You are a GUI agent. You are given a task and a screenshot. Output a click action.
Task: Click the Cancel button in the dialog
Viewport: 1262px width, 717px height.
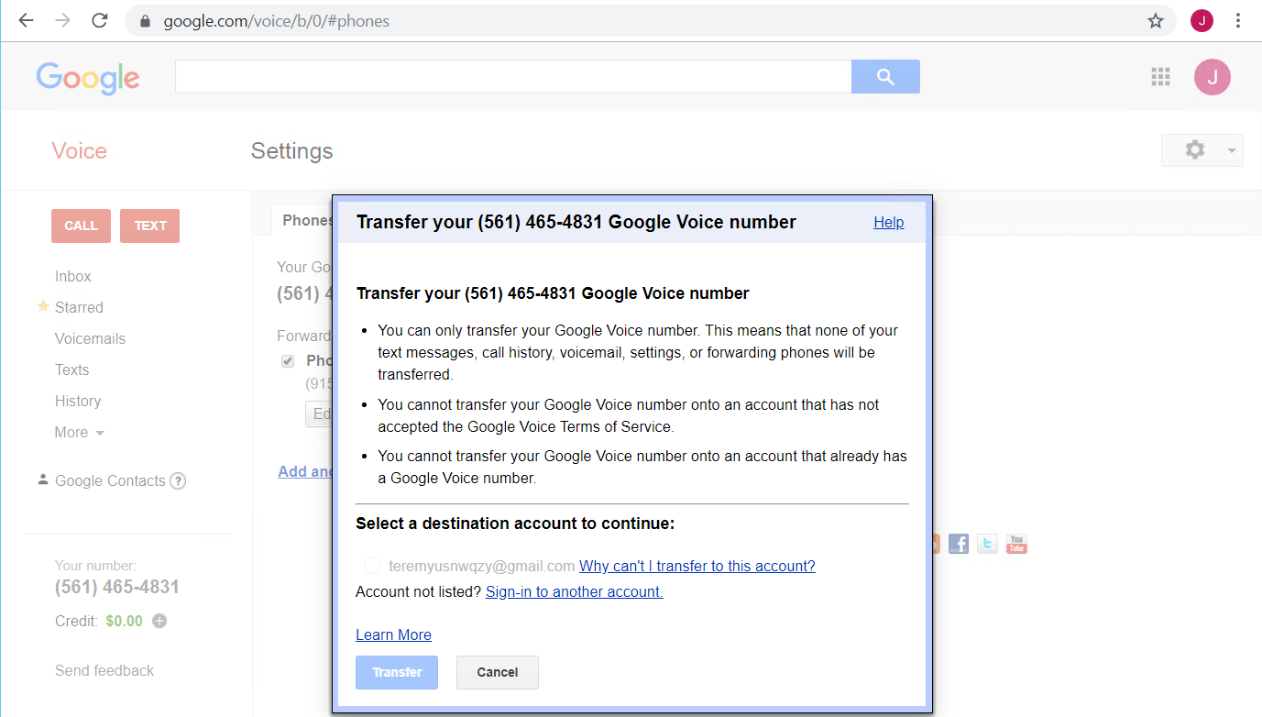[x=498, y=672]
